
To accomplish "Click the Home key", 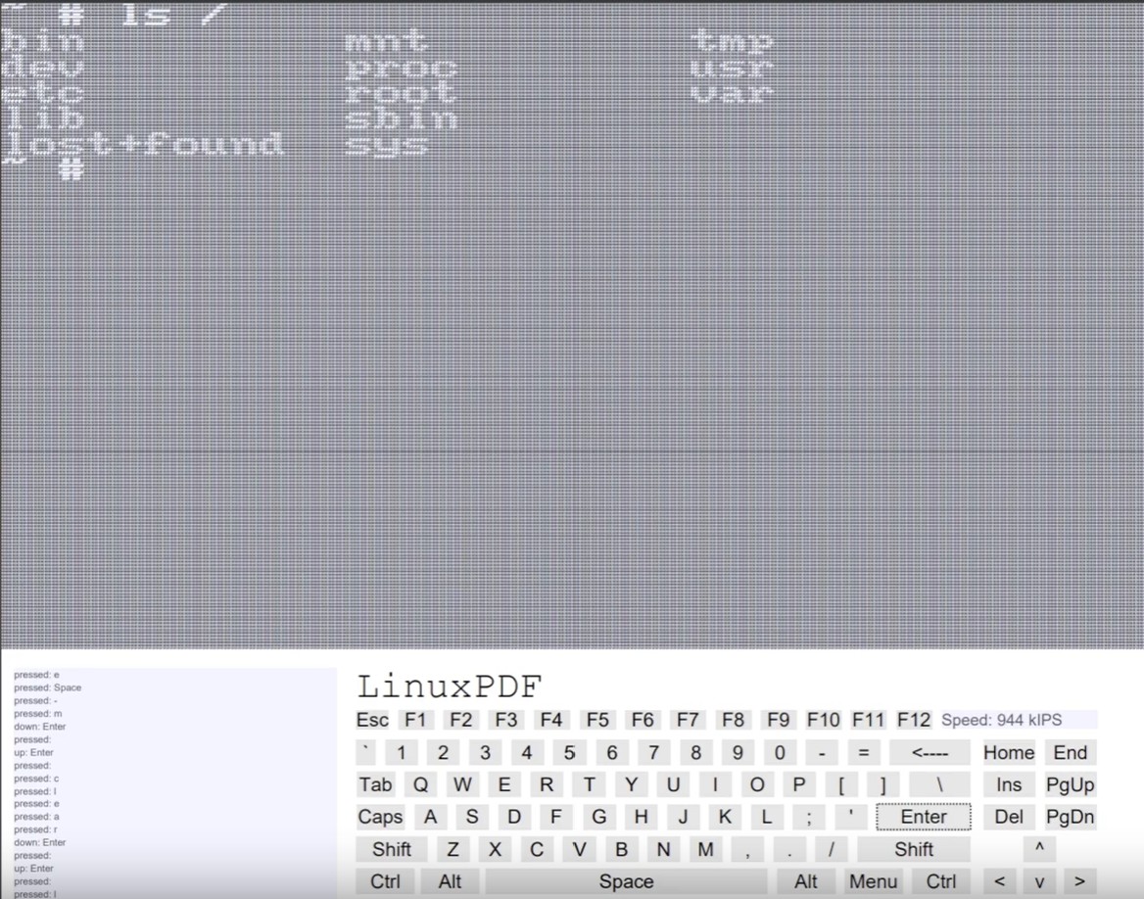I will click(1009, 752).
